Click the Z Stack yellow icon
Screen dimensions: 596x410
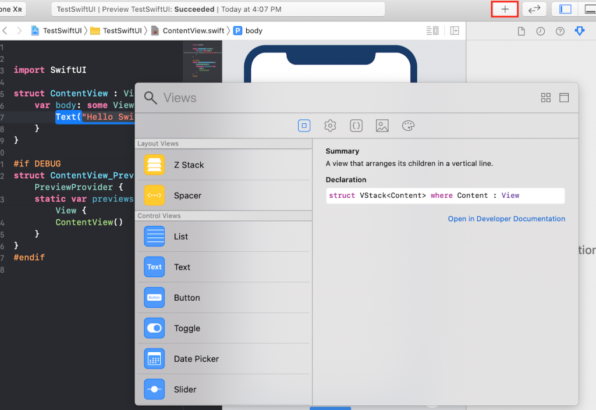154,165
